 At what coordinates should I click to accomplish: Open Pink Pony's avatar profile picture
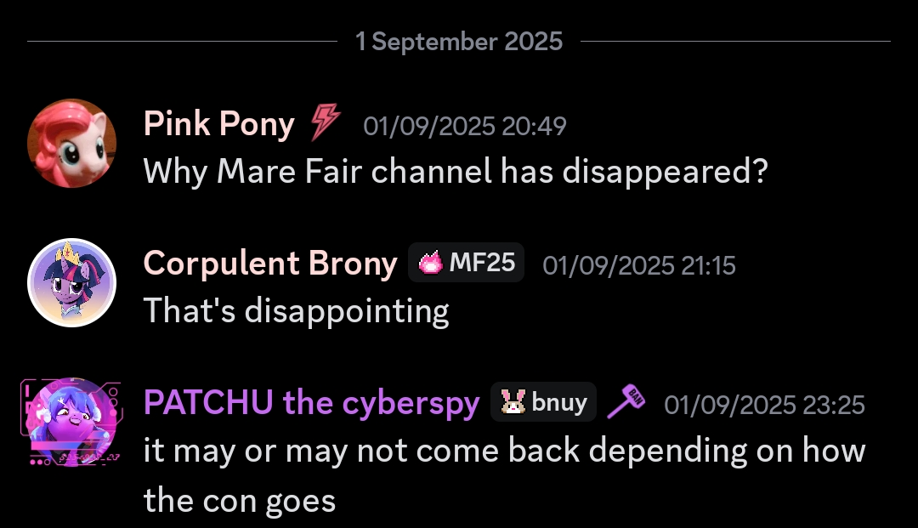pyautogui.click(x=71, y=143)
